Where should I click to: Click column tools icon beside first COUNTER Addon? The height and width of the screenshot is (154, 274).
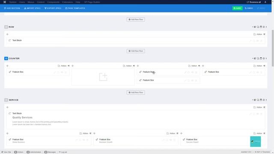(68, 66)
